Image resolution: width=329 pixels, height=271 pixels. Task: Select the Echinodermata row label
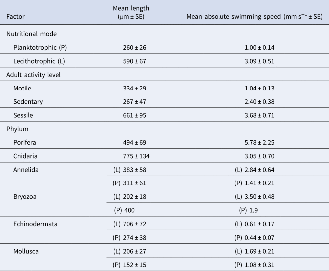(35, 224)
